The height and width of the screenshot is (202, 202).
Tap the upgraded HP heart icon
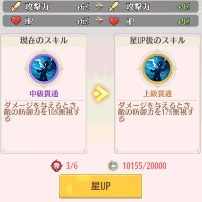point(114,21)
